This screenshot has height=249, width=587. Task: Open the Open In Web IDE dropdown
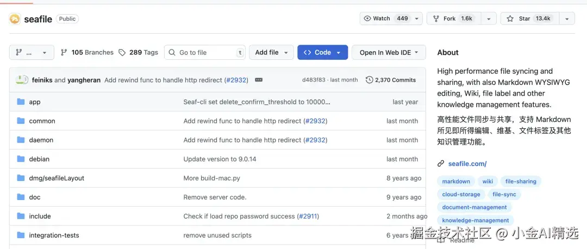[389, 52]
